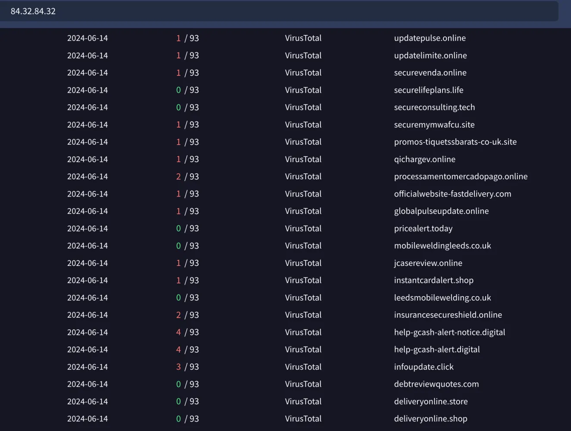Click date 2024-06-14 in deliveryonline.shop row

pos(88,419)
